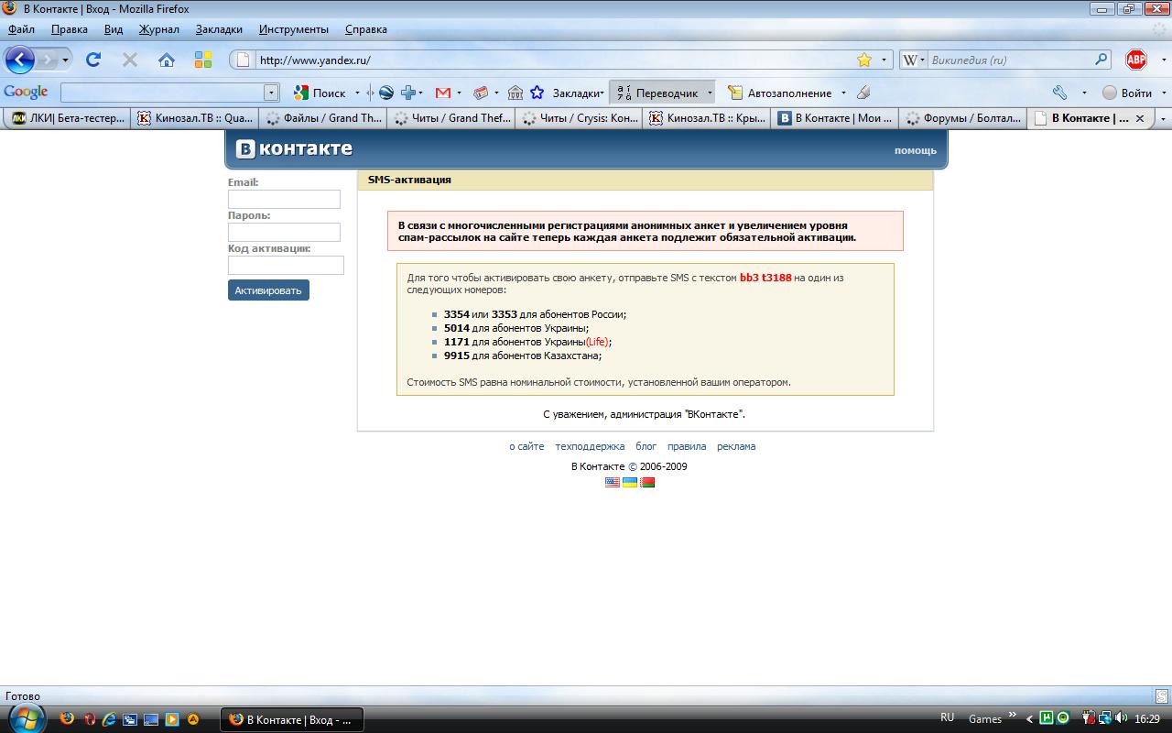The height and width of the screenshot is (733, 1172).
Task: Click the Активировать button
Action: coord(268,290)
